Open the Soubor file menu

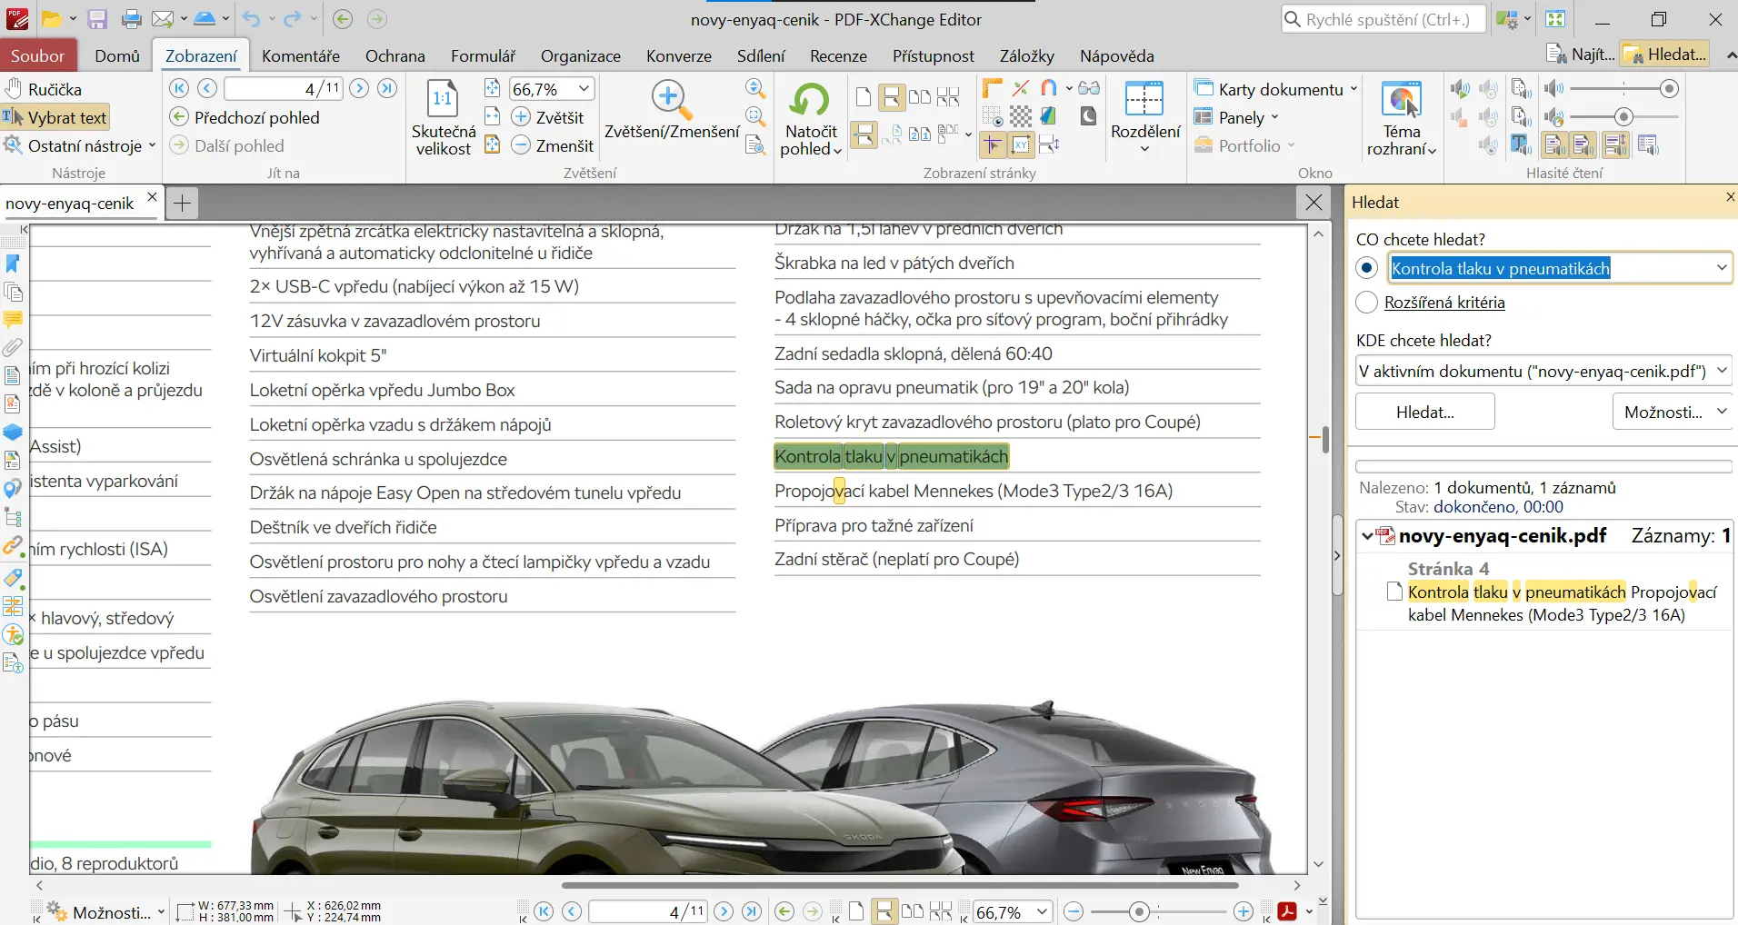coord(37,55)
